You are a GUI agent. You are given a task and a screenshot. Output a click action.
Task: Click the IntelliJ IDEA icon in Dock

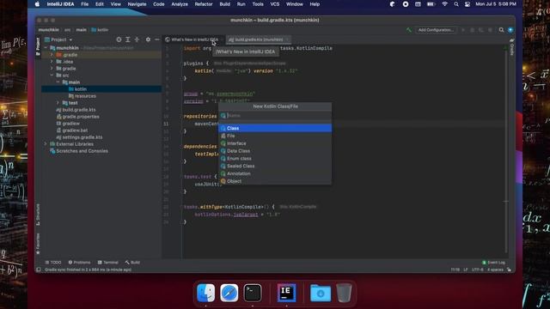tap(286, 293)
